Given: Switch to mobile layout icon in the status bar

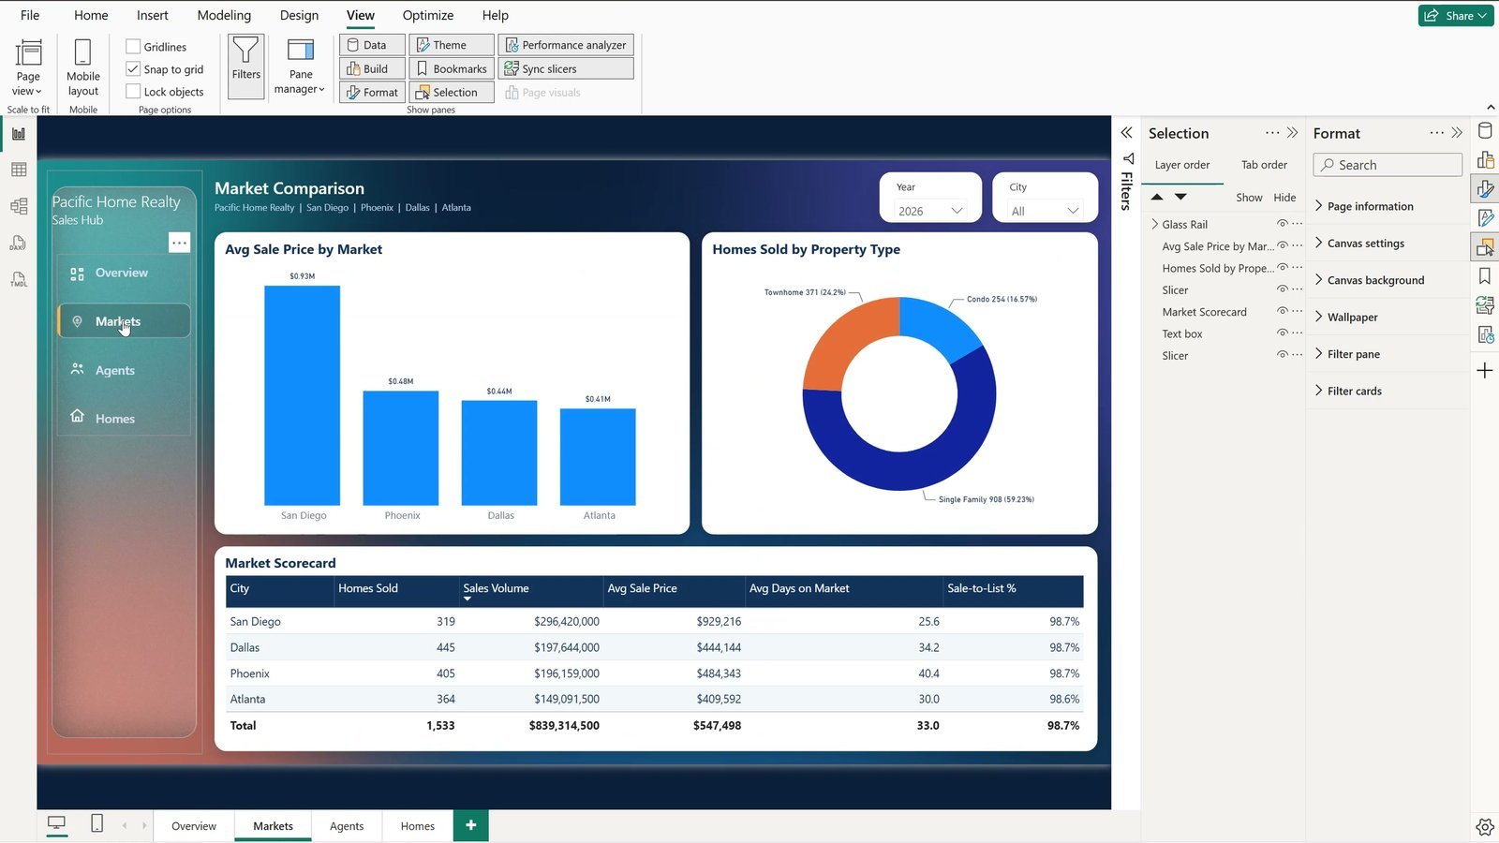Looking at the screenshot, I should tap(96, 823).
